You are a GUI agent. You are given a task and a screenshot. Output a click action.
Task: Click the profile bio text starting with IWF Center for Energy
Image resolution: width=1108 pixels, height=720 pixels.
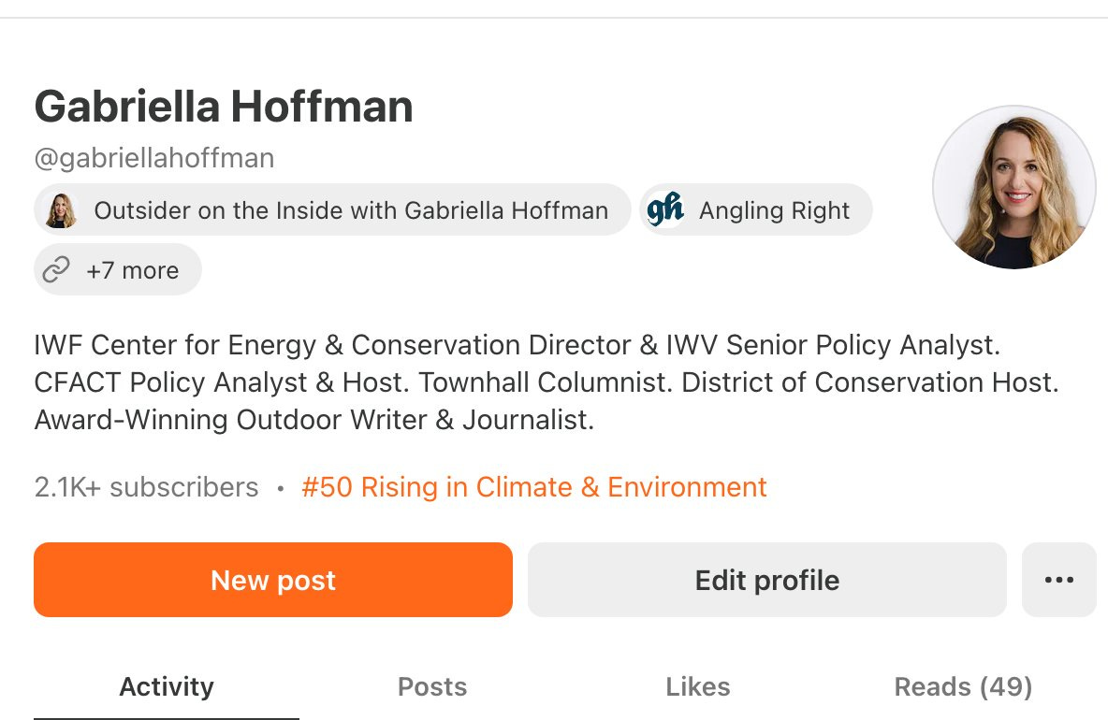547,382
